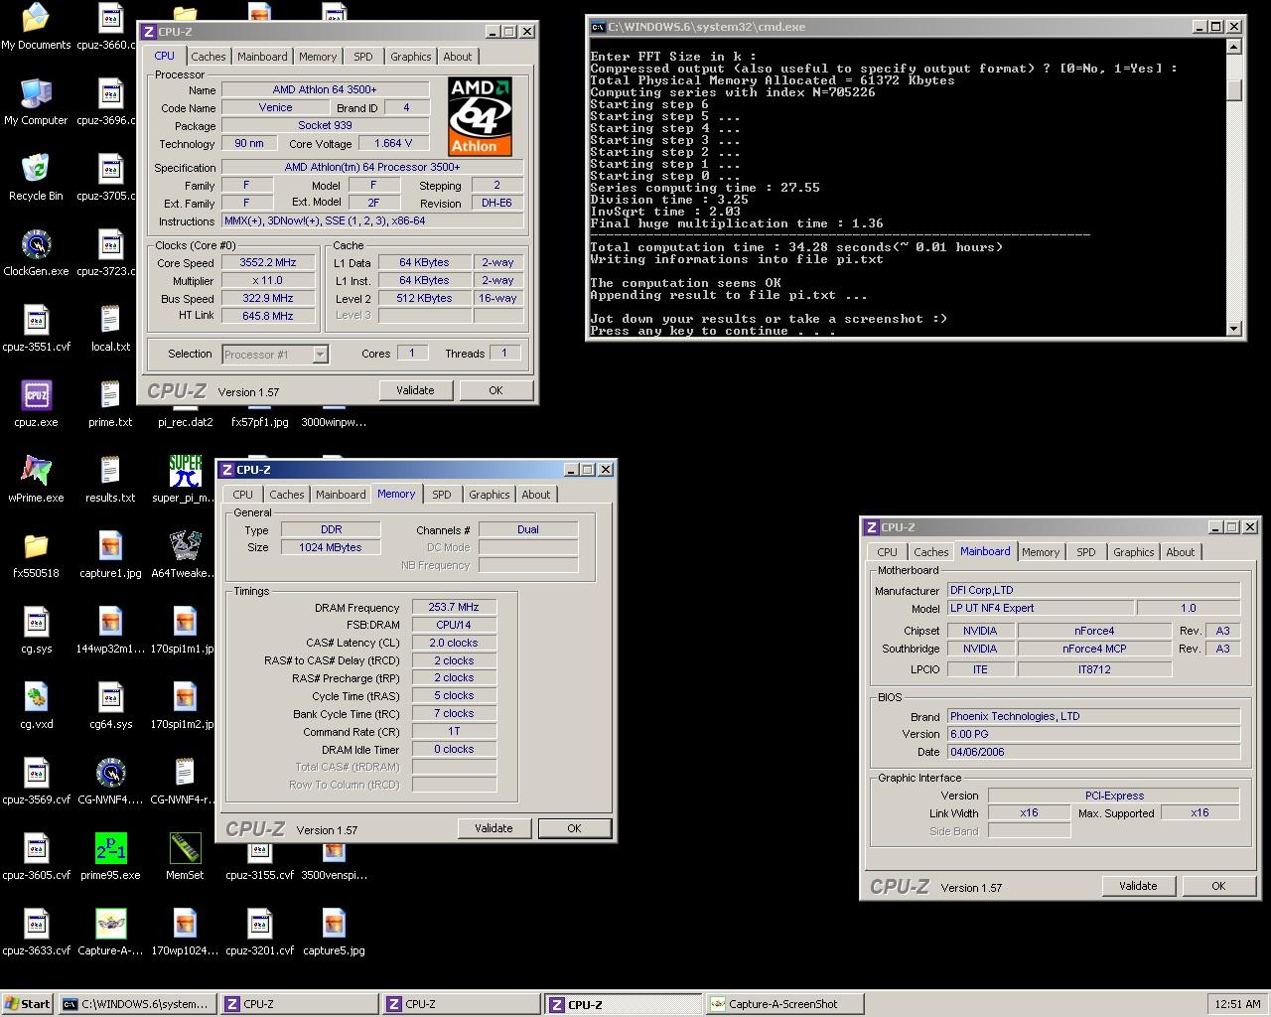Open the My Documents desktop icon
Screen dimensions: 1271x1017
tap(36, 26)
